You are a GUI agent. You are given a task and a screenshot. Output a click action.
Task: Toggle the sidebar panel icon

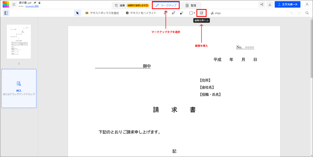pos(6,13)
